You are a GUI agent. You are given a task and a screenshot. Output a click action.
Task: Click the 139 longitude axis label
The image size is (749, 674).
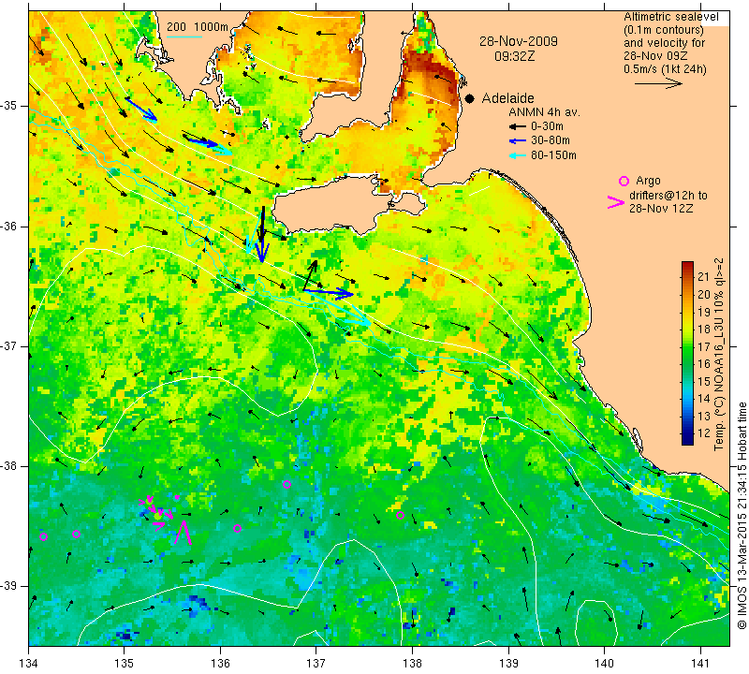point(508,663)
